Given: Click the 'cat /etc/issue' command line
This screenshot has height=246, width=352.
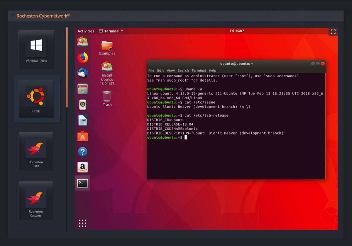Looking at the screenshot, I should (x=181, y=102).
